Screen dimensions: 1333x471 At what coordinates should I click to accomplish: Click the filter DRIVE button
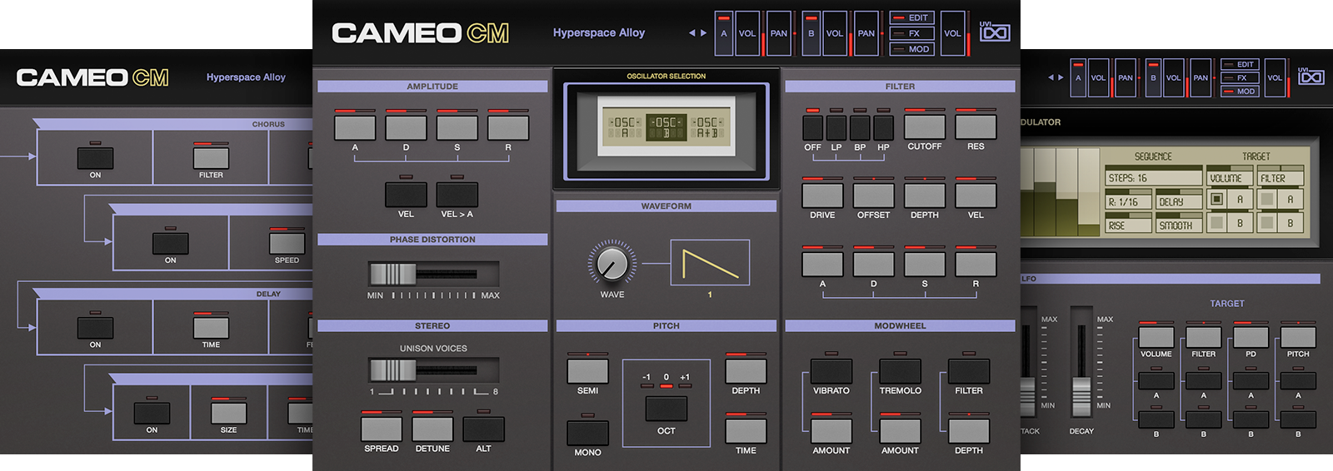click(x=822, y=196)
